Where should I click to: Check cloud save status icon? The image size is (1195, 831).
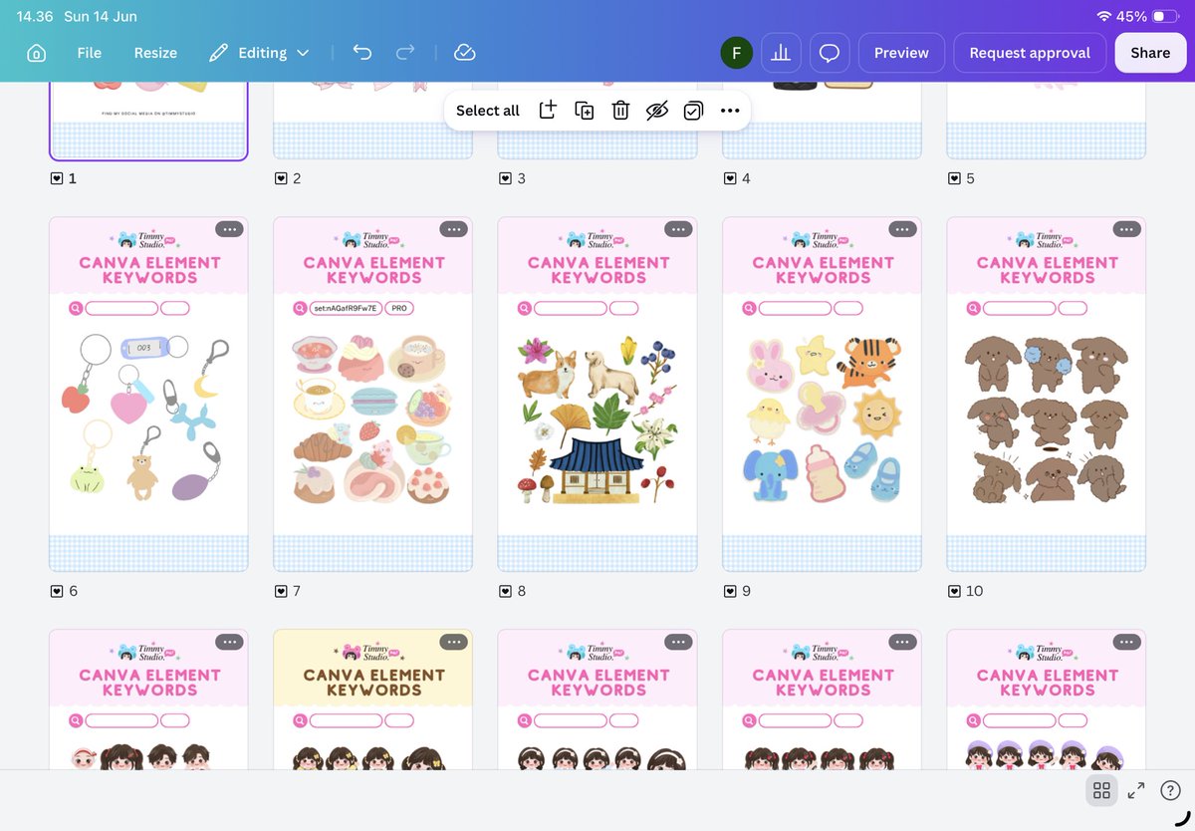click(464, 53)
